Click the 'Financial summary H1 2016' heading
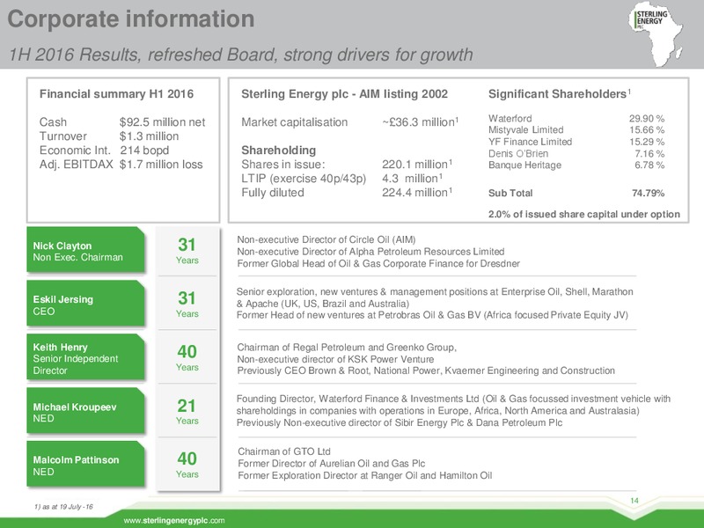Screen dimensions: 704x528 [116, 94]
